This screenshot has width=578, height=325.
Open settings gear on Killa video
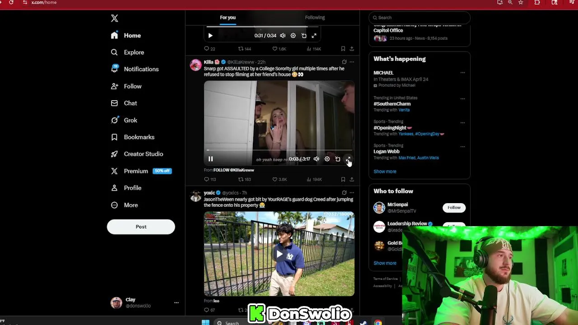coord(327,159)
